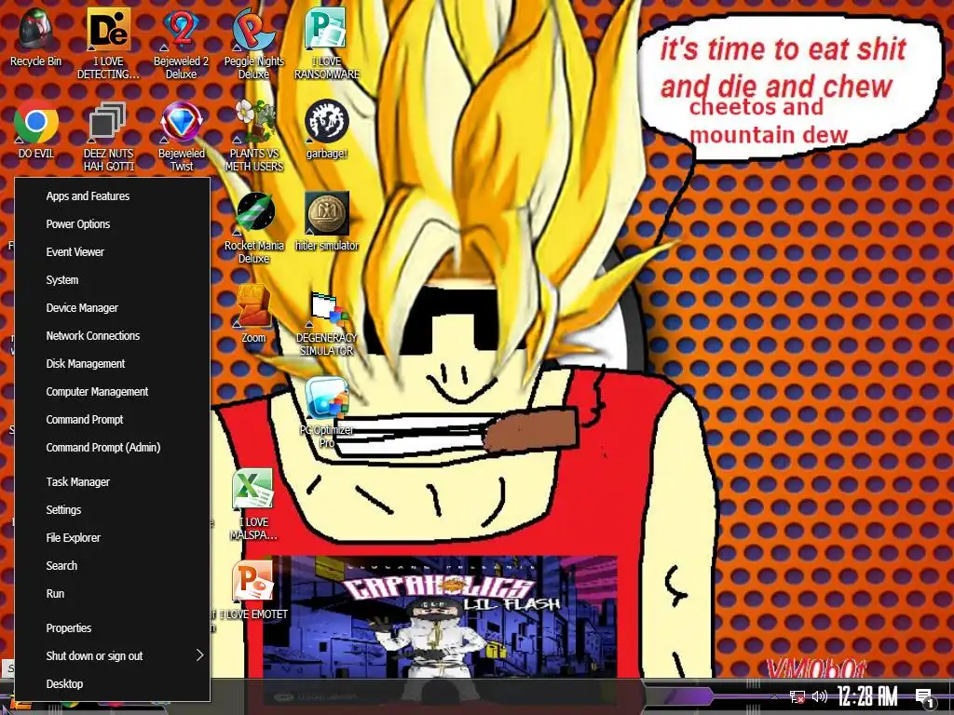Select Search in the menu
954x715 pixels.
coord(113,565)
